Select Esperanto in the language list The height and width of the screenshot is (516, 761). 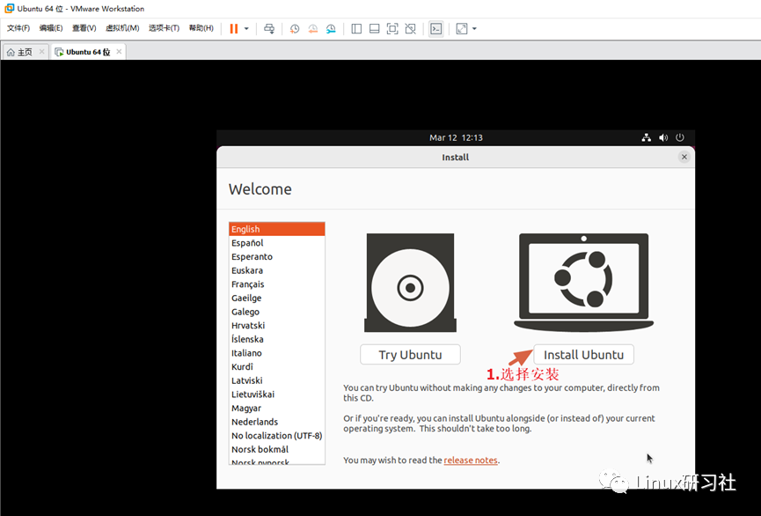276,256
